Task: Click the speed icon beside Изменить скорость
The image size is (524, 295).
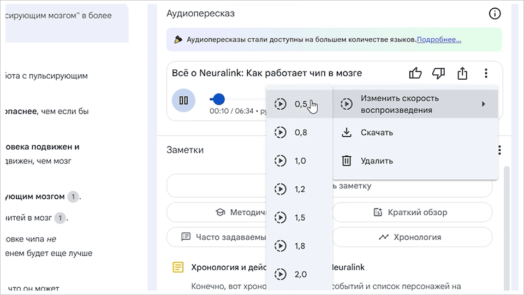Action: pos(347,104)
